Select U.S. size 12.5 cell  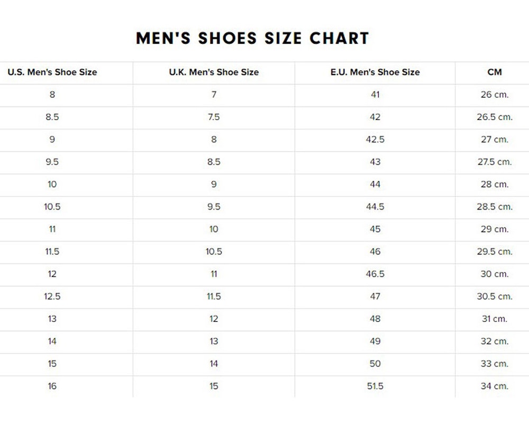click(52, 297)
